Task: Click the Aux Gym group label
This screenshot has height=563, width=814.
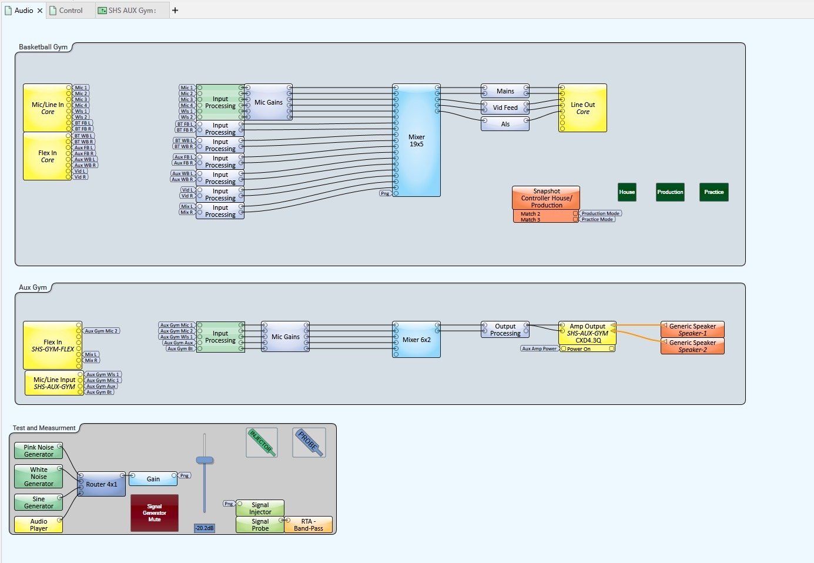Action: click(33, 287)
